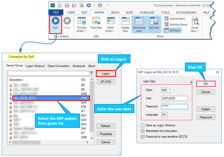Select Advanced tab in Connector

pos(79,66)
